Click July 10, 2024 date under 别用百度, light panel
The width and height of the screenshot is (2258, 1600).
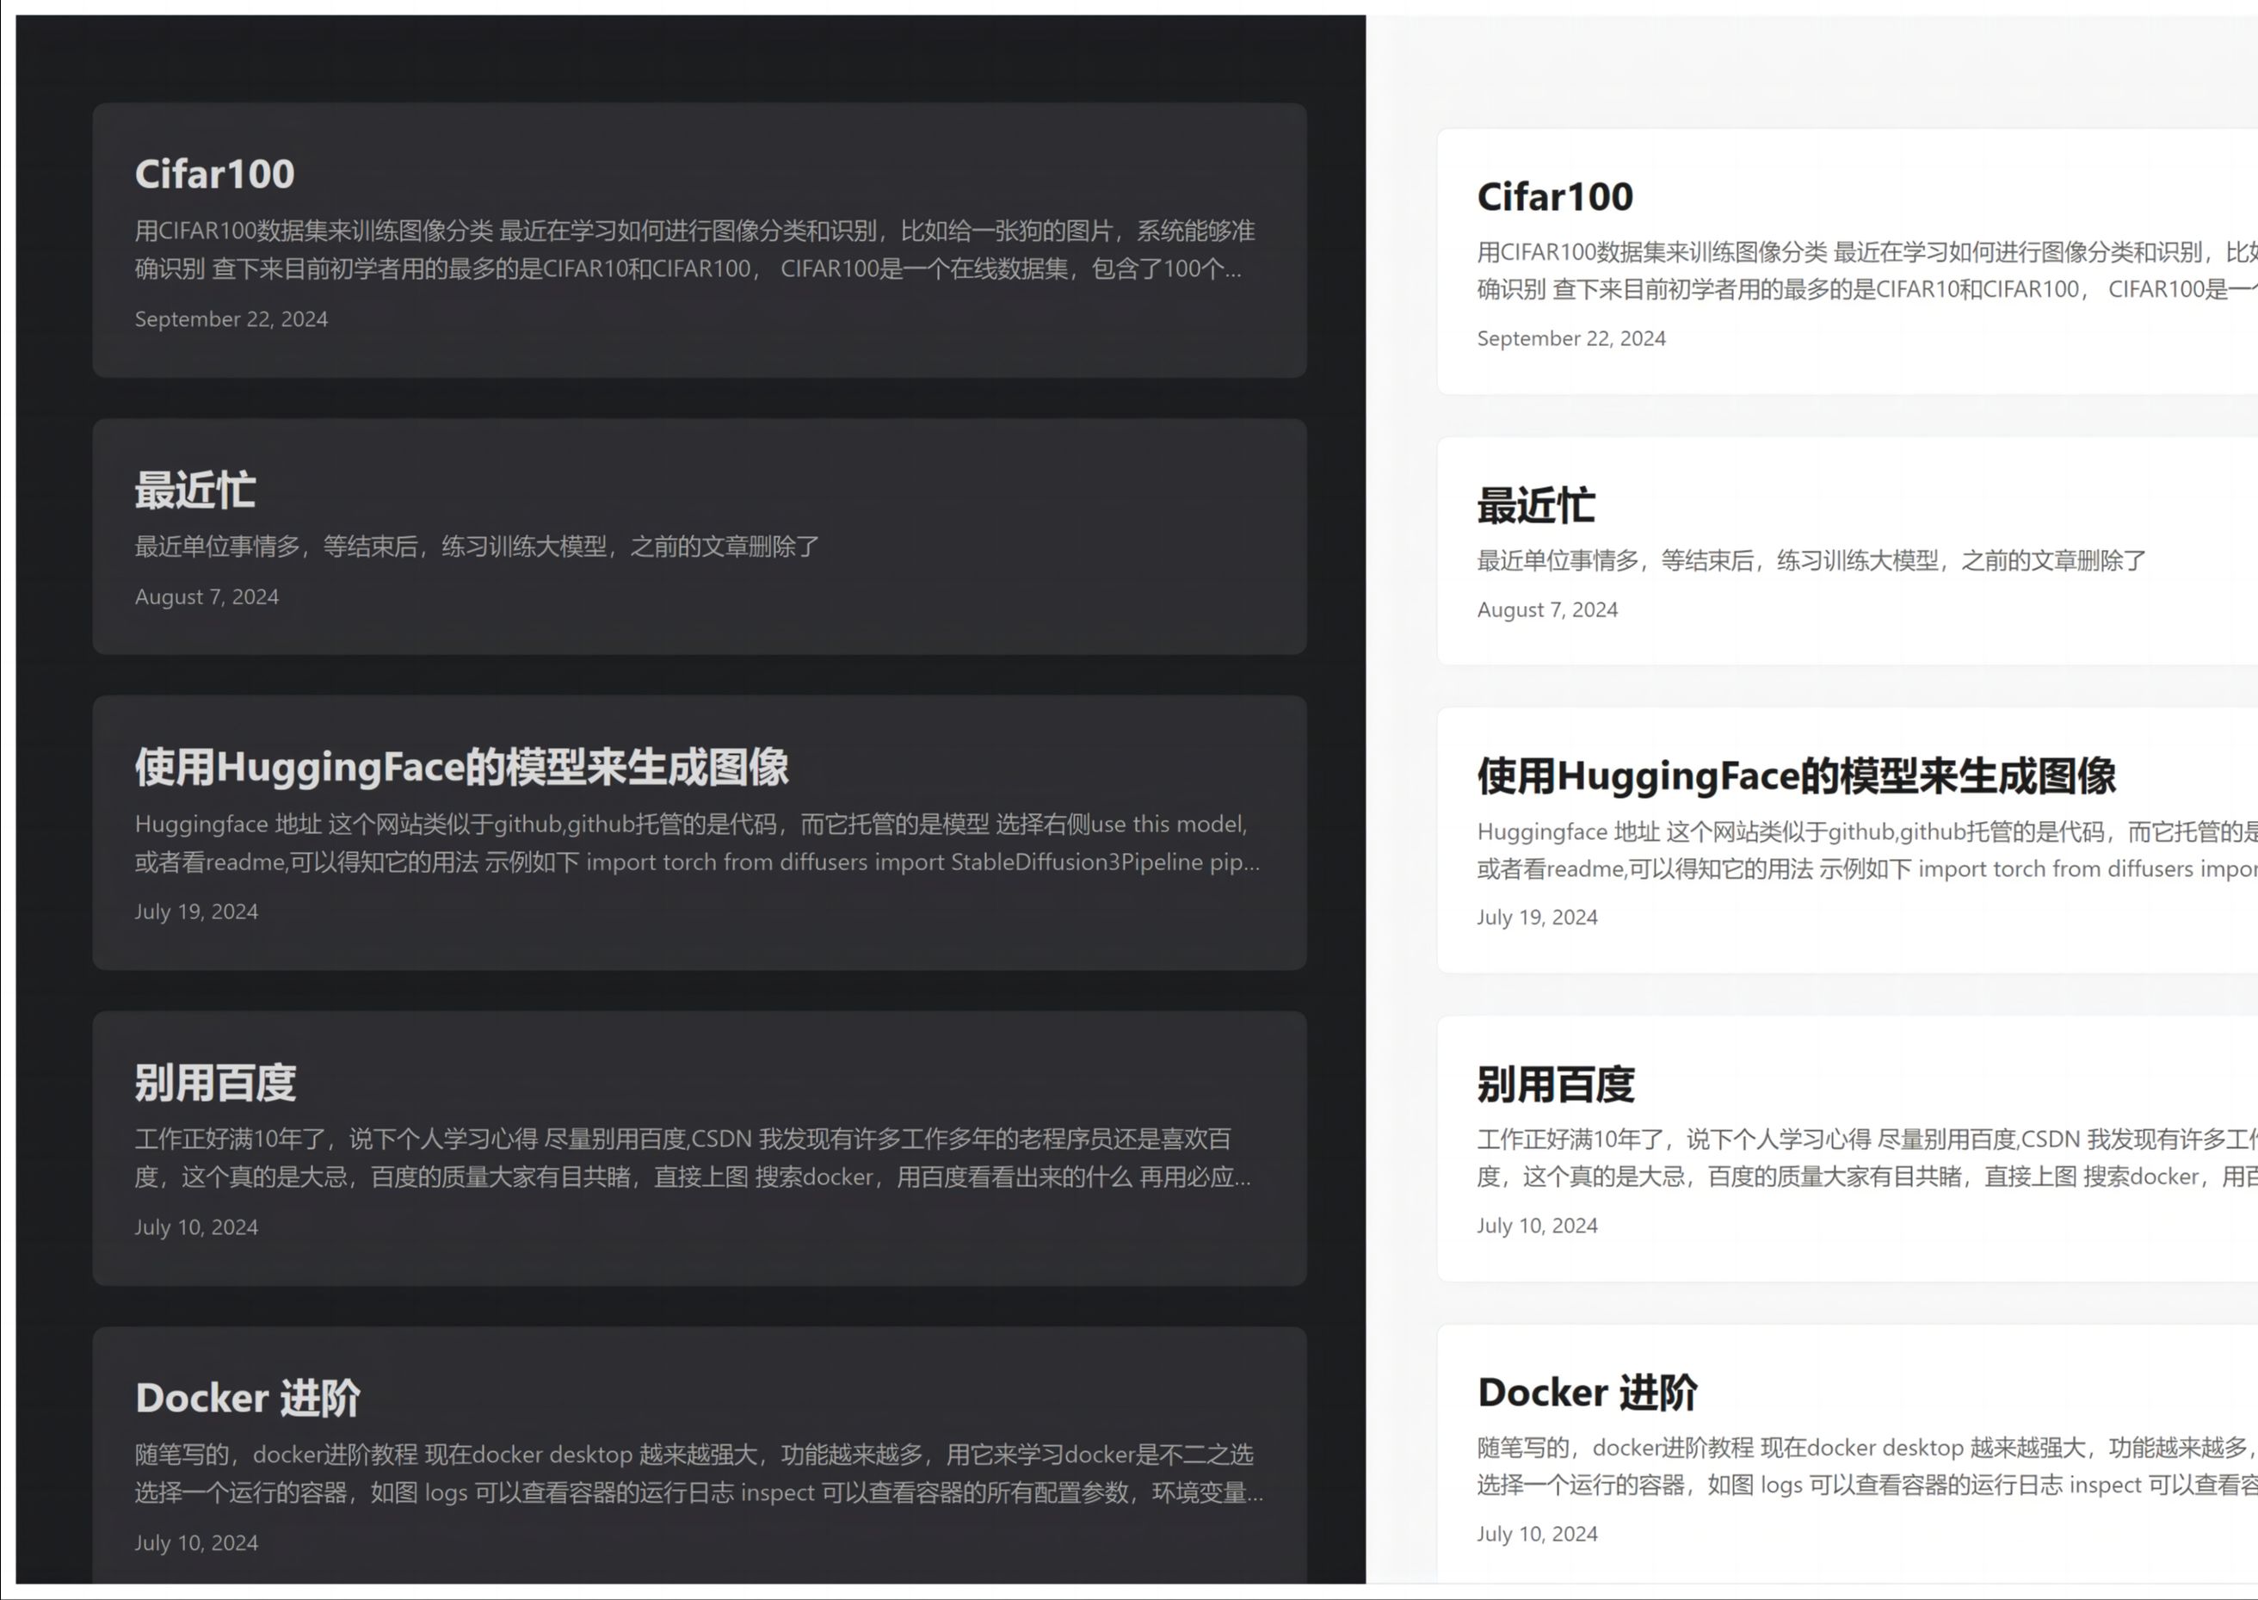tap(1537, 1226)
